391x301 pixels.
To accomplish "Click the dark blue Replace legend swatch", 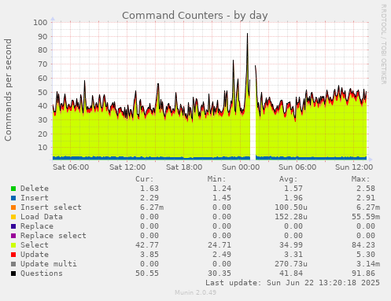I will pyautogui.click(x=13, y=226).
